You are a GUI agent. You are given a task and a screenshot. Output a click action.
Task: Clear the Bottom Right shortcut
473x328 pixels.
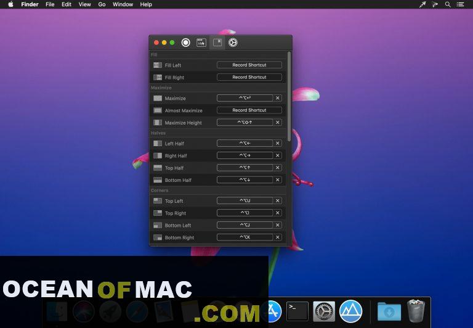278,237
